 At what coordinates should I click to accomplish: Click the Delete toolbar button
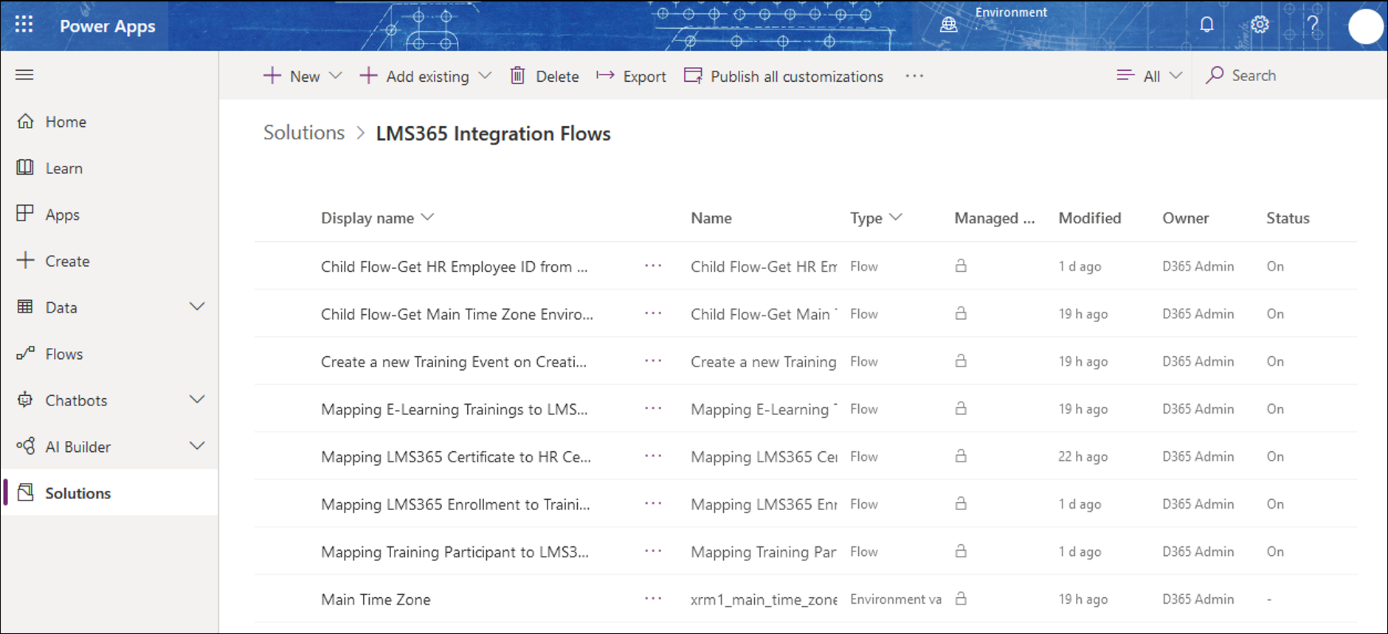(545, 76)
